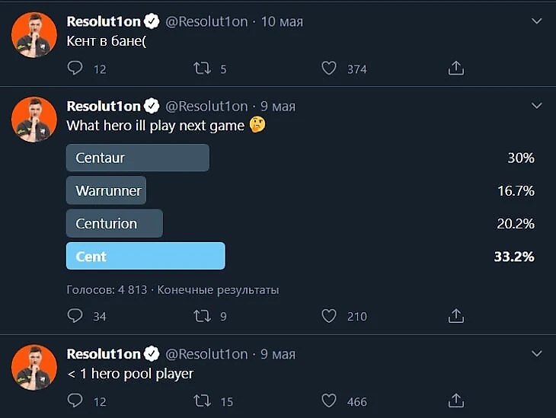
Task: Retweet the "1 hero pool player" tweet
Action: tap(202, 400)
